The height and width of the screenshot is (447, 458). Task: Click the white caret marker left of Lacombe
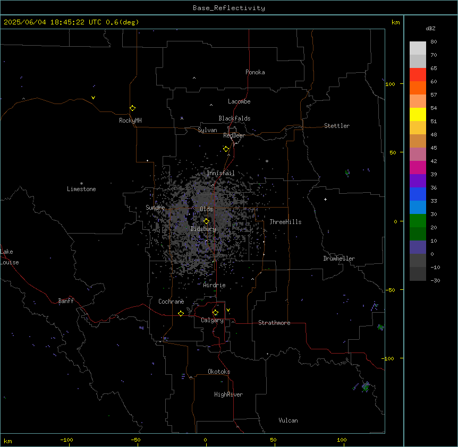point(211,105)
